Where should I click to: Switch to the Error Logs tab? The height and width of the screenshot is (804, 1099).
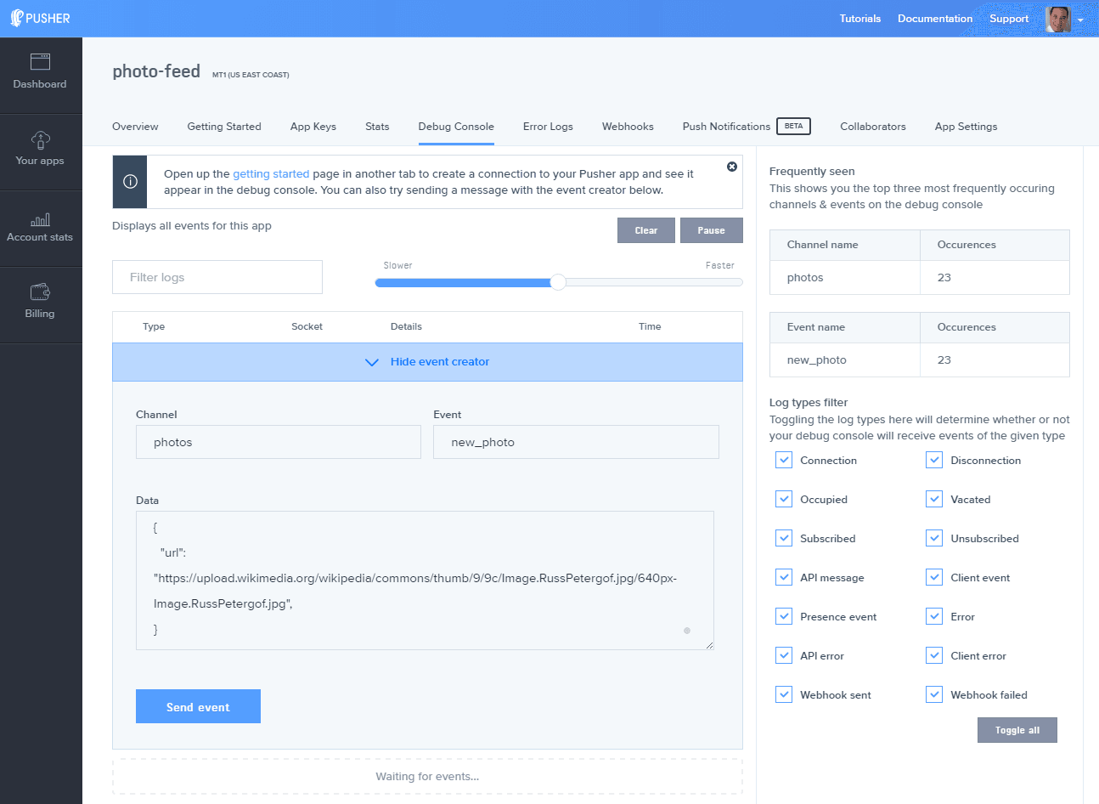(x=548, y=127)
